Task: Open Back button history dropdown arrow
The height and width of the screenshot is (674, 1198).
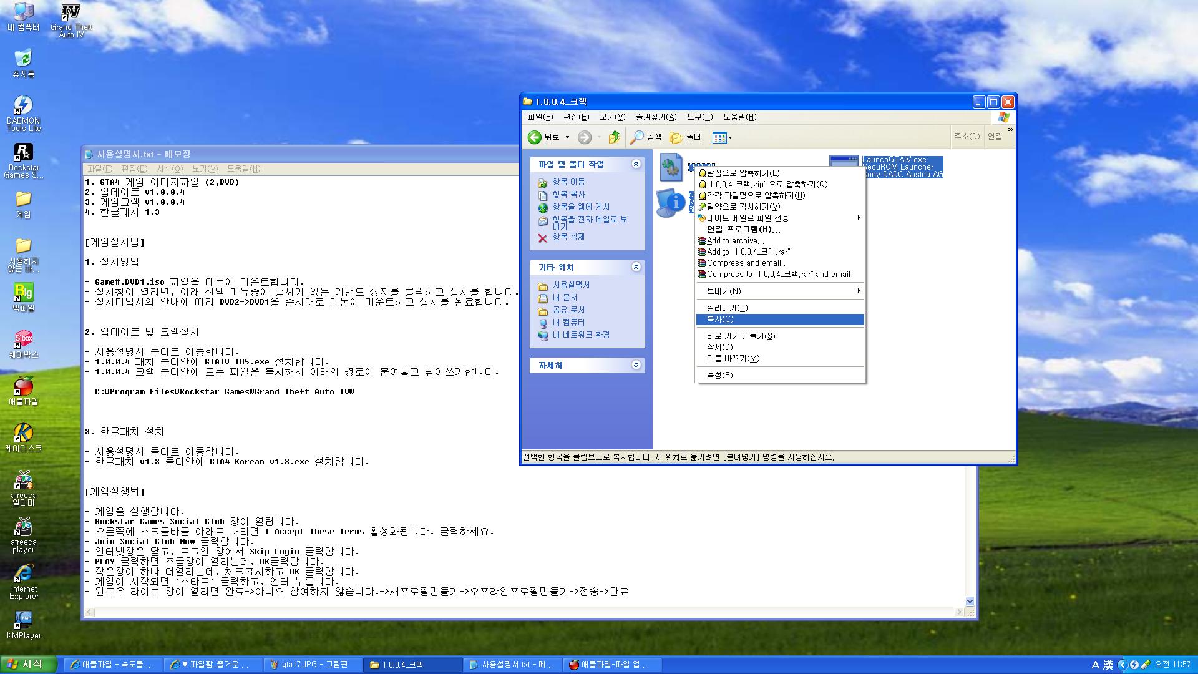Action: click(x=567, y=137)
